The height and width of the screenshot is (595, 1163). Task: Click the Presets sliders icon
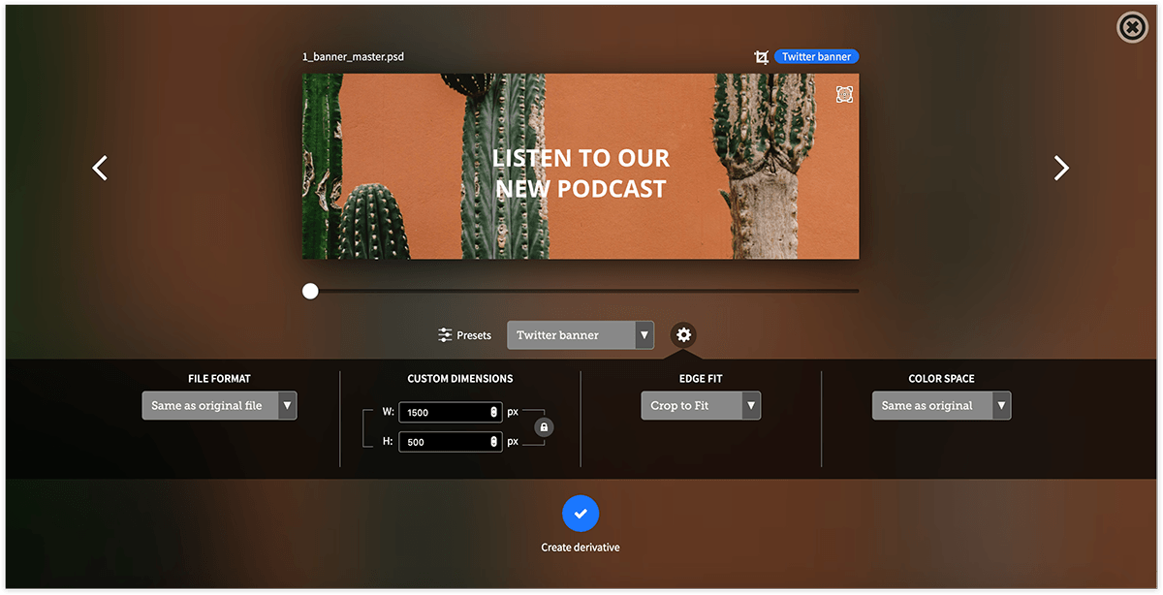[445, 335]
